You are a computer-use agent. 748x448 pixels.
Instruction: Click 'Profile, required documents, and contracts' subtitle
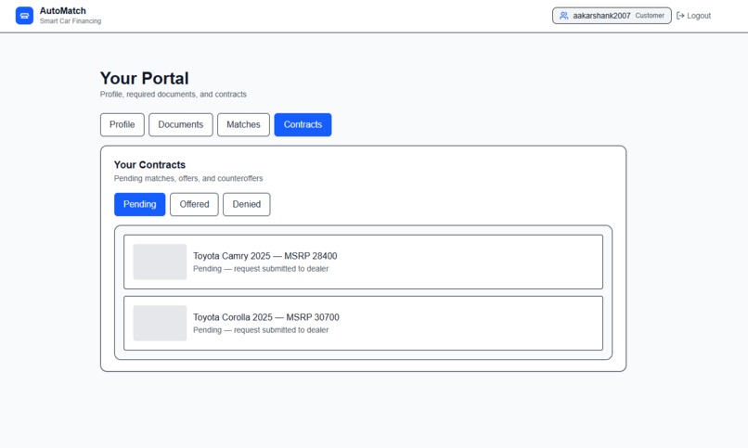[x=174, y=95]
